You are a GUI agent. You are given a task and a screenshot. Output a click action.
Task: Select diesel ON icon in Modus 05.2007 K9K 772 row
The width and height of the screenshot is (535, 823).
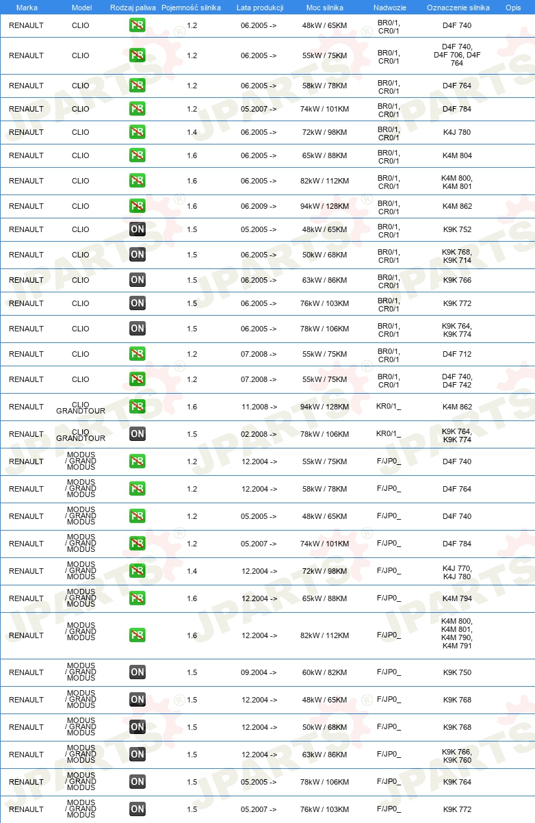pyautogui.click(x=138, y=809)
